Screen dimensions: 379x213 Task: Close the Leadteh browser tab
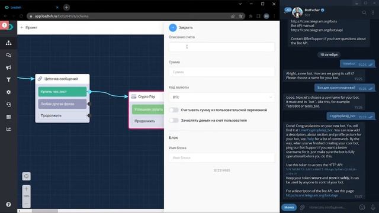[57, 8]
